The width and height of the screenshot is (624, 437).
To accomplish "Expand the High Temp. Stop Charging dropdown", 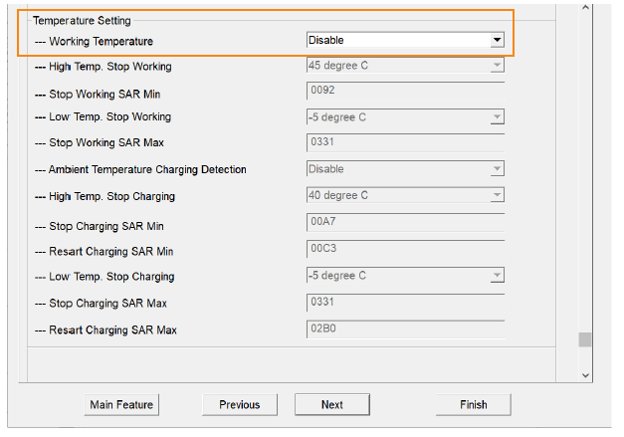I will pos(497,196).
